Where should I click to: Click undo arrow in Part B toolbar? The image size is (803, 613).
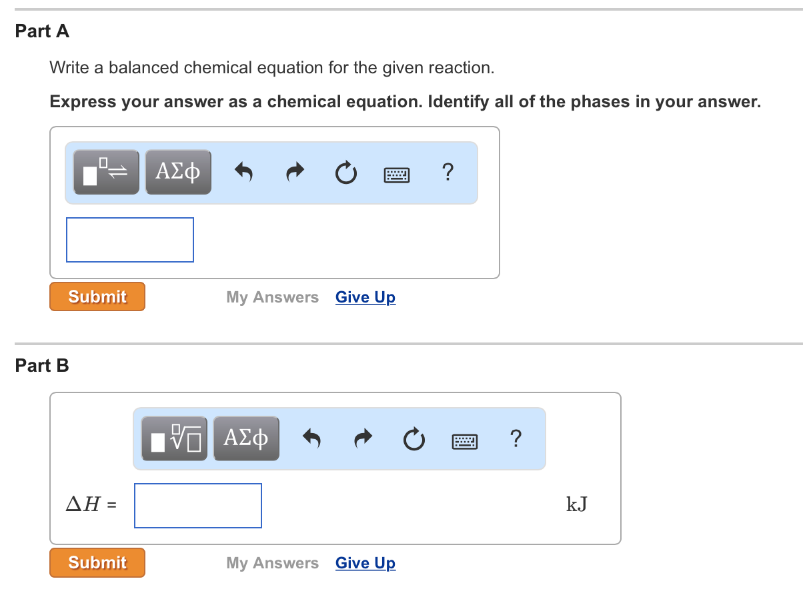[312, 439]
